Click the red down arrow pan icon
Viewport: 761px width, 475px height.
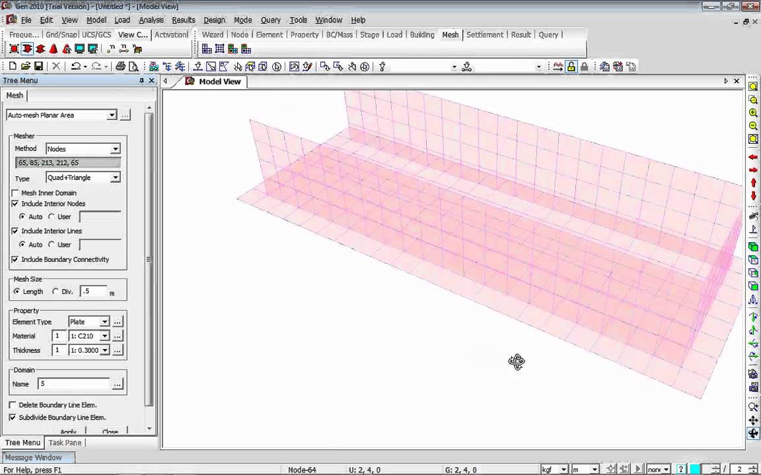[x=753, y=196]
